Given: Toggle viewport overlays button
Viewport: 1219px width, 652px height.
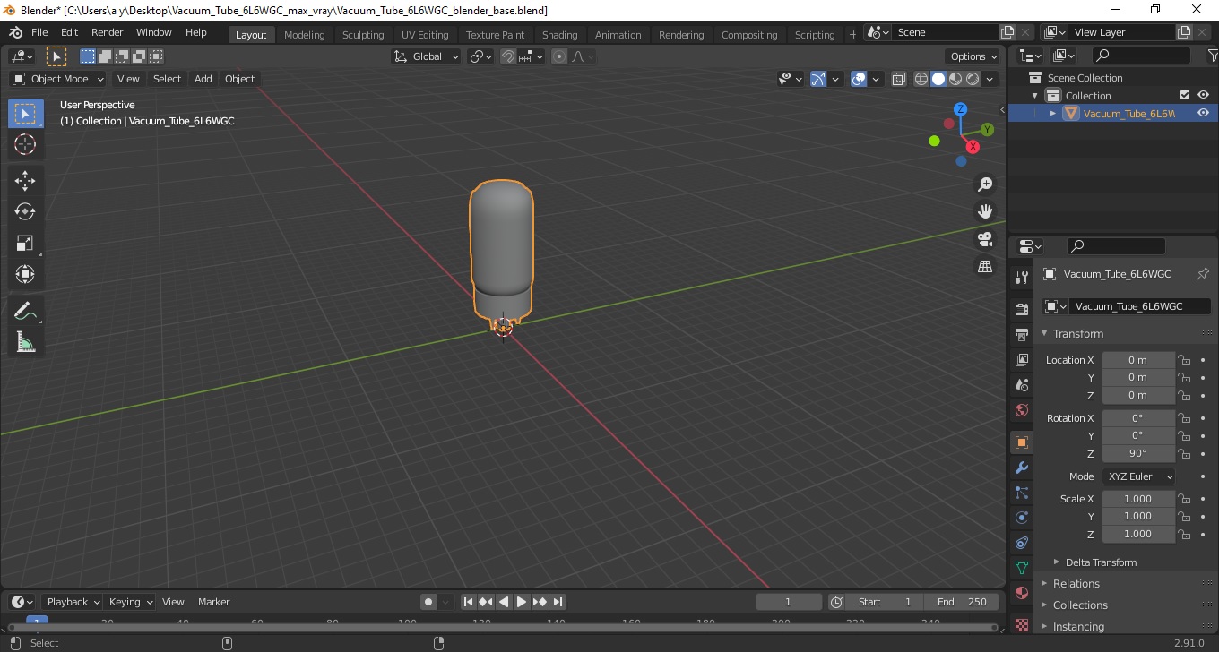Looking at the screenshot, I should (859, 79).
